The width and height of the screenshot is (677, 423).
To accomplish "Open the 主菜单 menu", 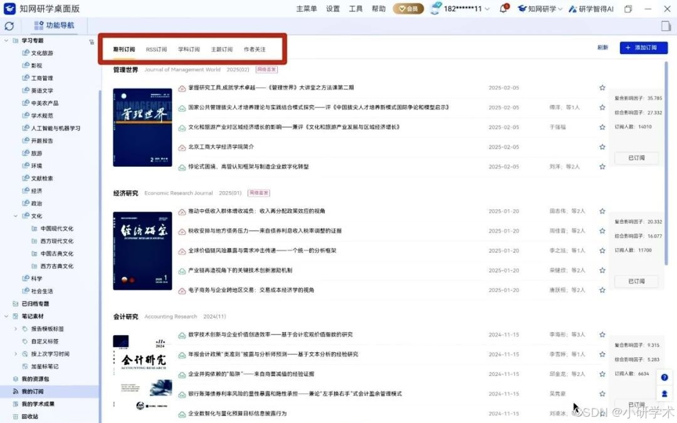I will coord(306,9).
